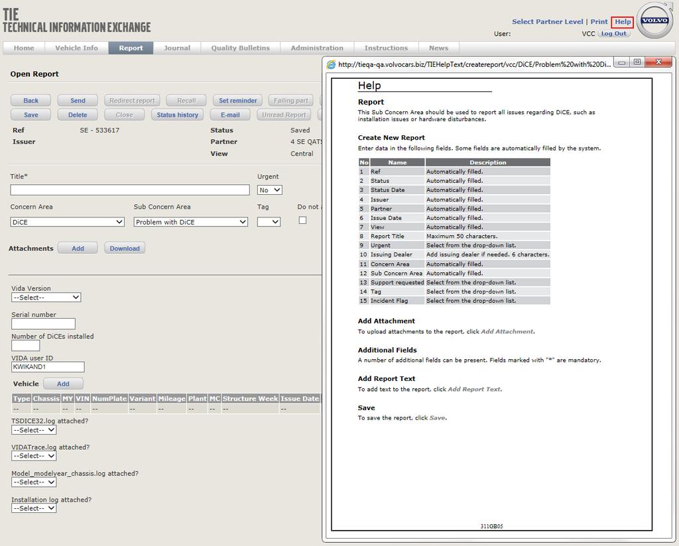Click the Set reminder button
This screenshot has width=679, height=546.
238,100
